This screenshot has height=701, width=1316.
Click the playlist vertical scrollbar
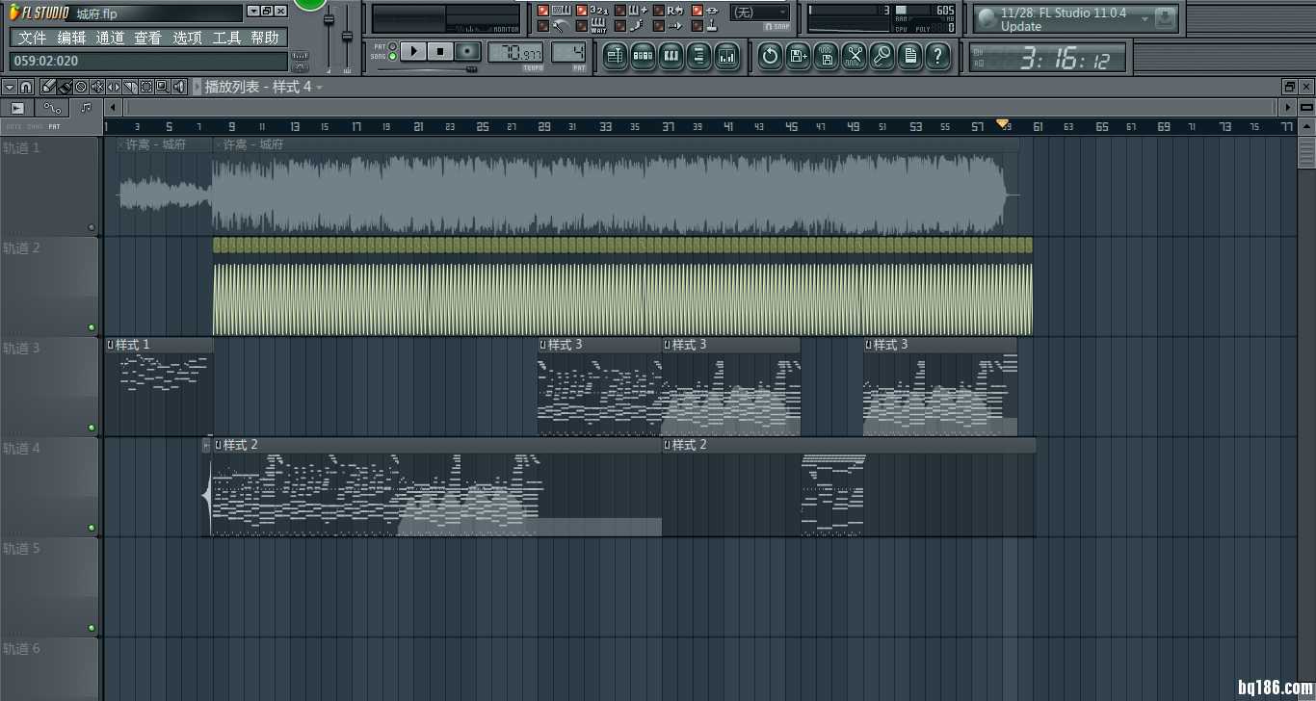point(1306,152)
